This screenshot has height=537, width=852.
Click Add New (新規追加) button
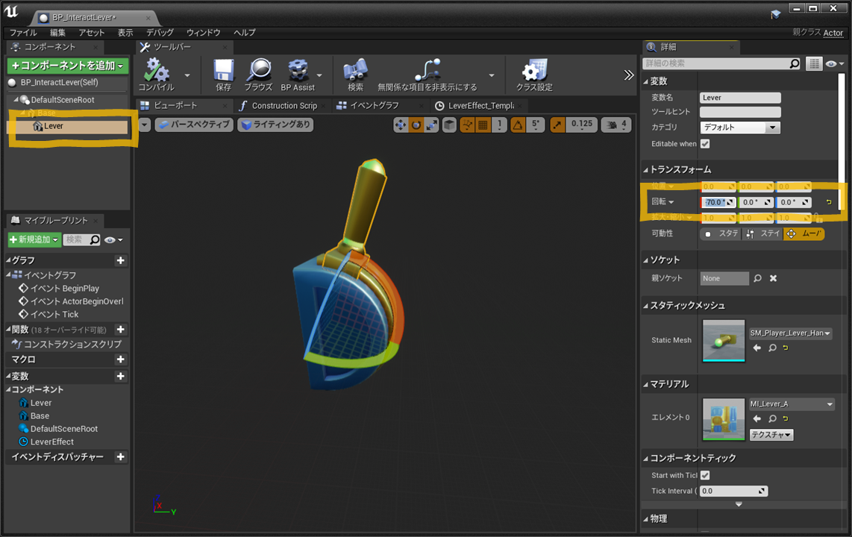(x=34, y=239)
